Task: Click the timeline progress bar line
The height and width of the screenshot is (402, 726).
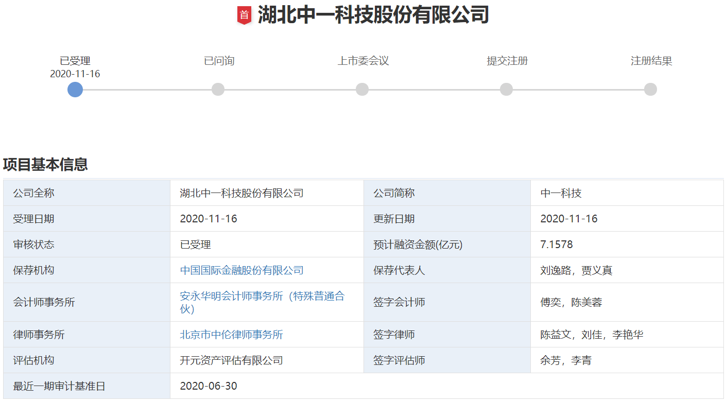Action: (288, 90)
